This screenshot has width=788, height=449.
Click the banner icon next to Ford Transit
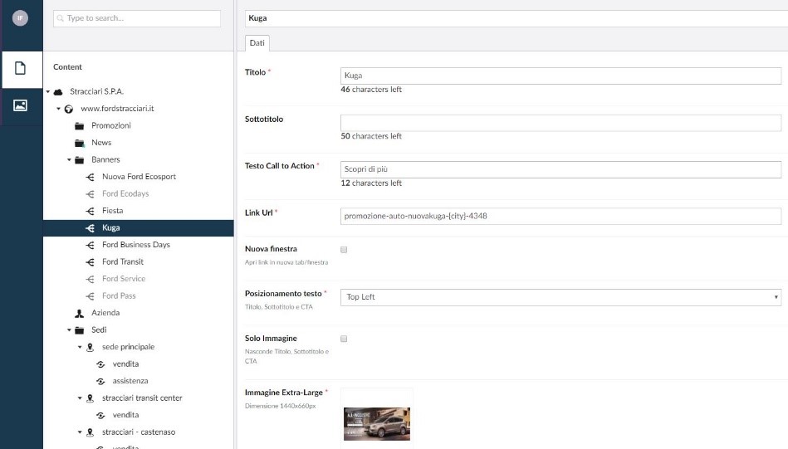pyautogui.click(x=90, y=262)
